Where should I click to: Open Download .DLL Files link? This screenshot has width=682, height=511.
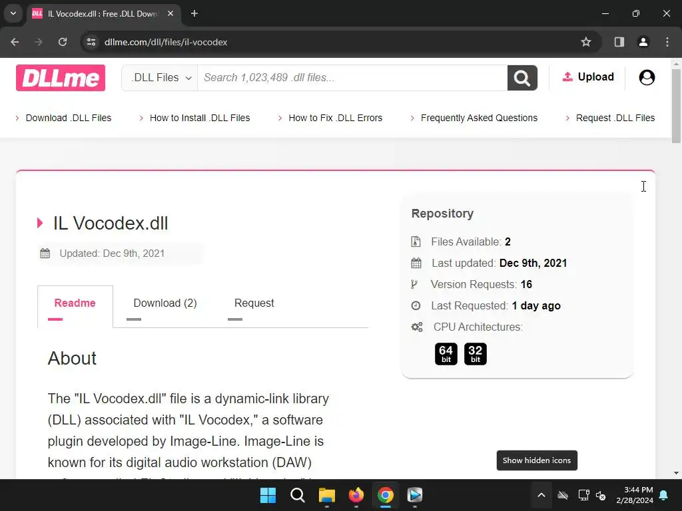pyautogui.click(x=69, y=118)
